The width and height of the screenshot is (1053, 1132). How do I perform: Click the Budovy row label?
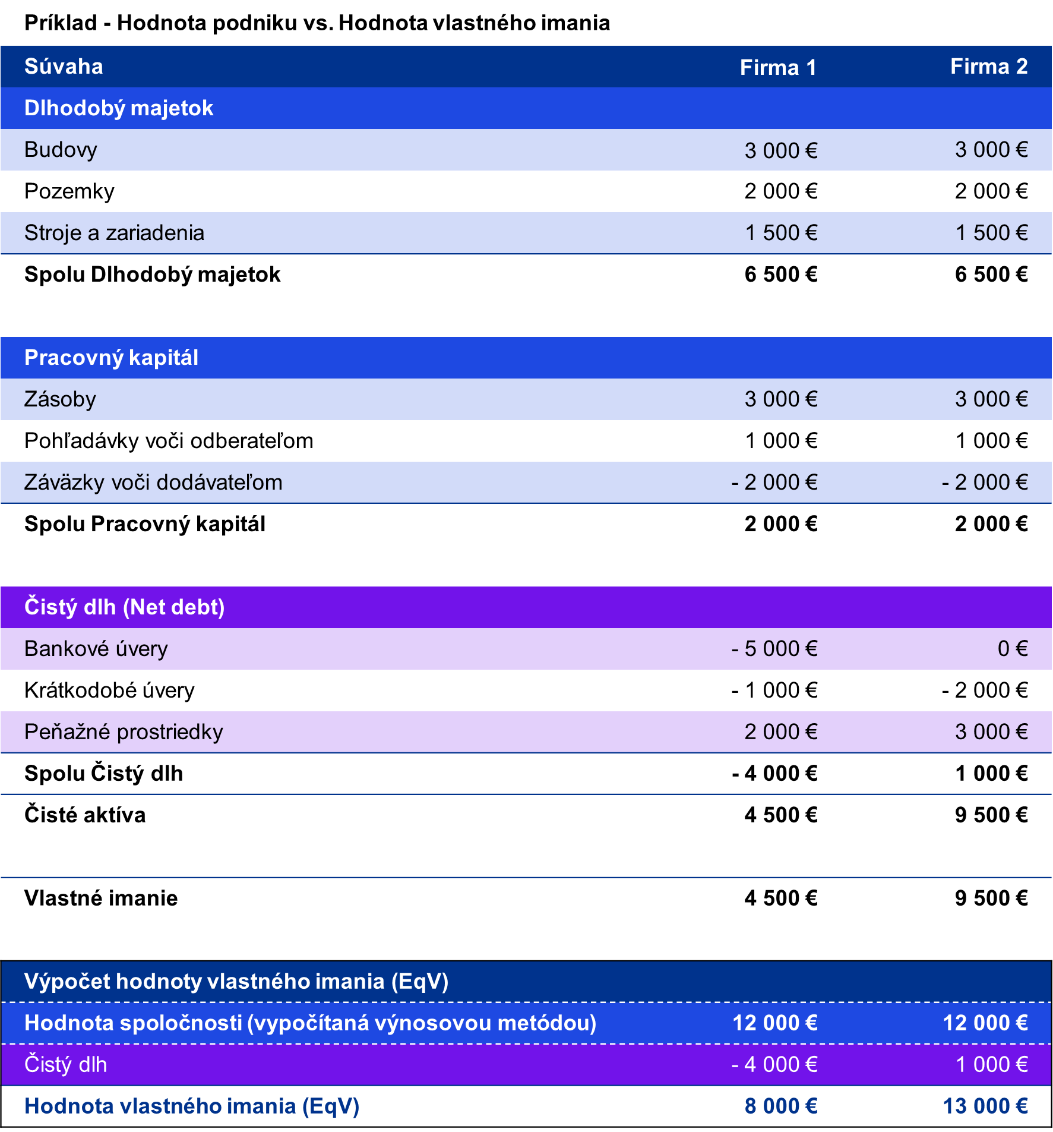[61, 150]
